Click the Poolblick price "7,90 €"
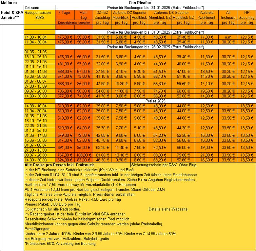This screenshot has width=256, height=251. click(x=139, y=91)
